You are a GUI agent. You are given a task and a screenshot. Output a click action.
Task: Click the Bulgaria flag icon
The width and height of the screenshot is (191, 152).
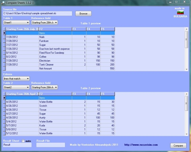point(180,12)
